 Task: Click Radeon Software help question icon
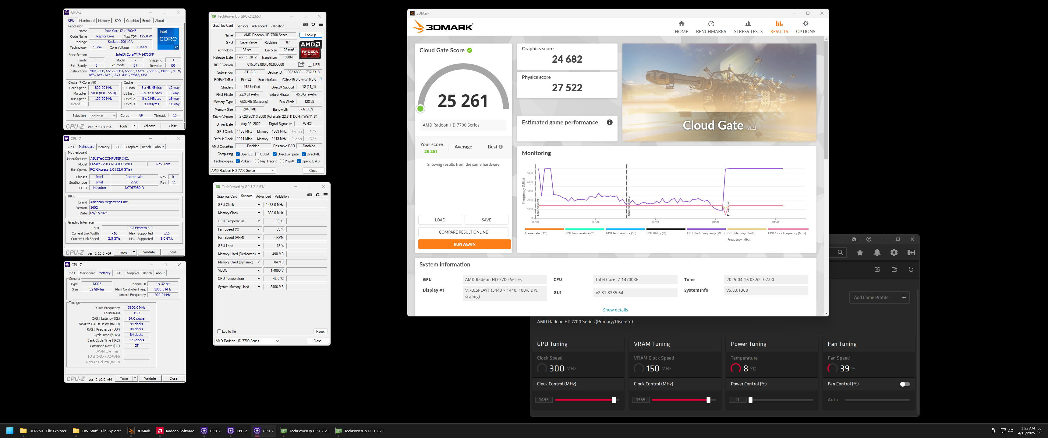click(x=869, y=239)
